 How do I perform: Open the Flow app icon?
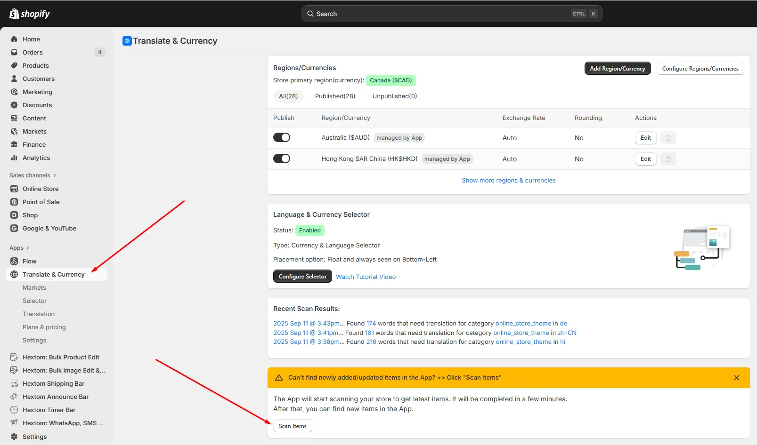[x=14, y=261]
